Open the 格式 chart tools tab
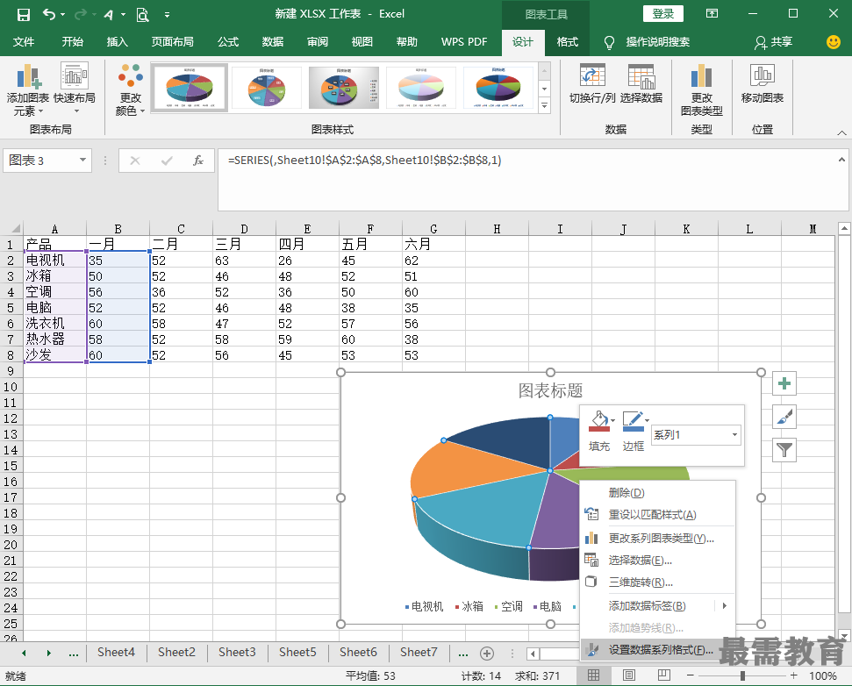This screenshot has width=852, height=686. tap(568, 42)
